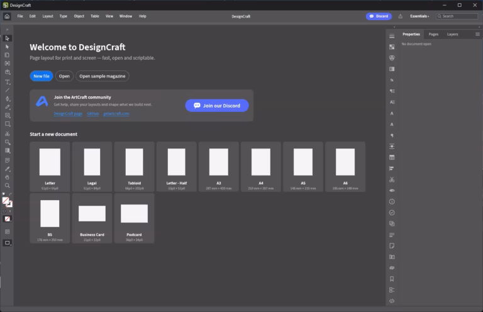Screen dimensions: 483x312
Task: Switch to the Layers tab
Action: pos(453,34)
